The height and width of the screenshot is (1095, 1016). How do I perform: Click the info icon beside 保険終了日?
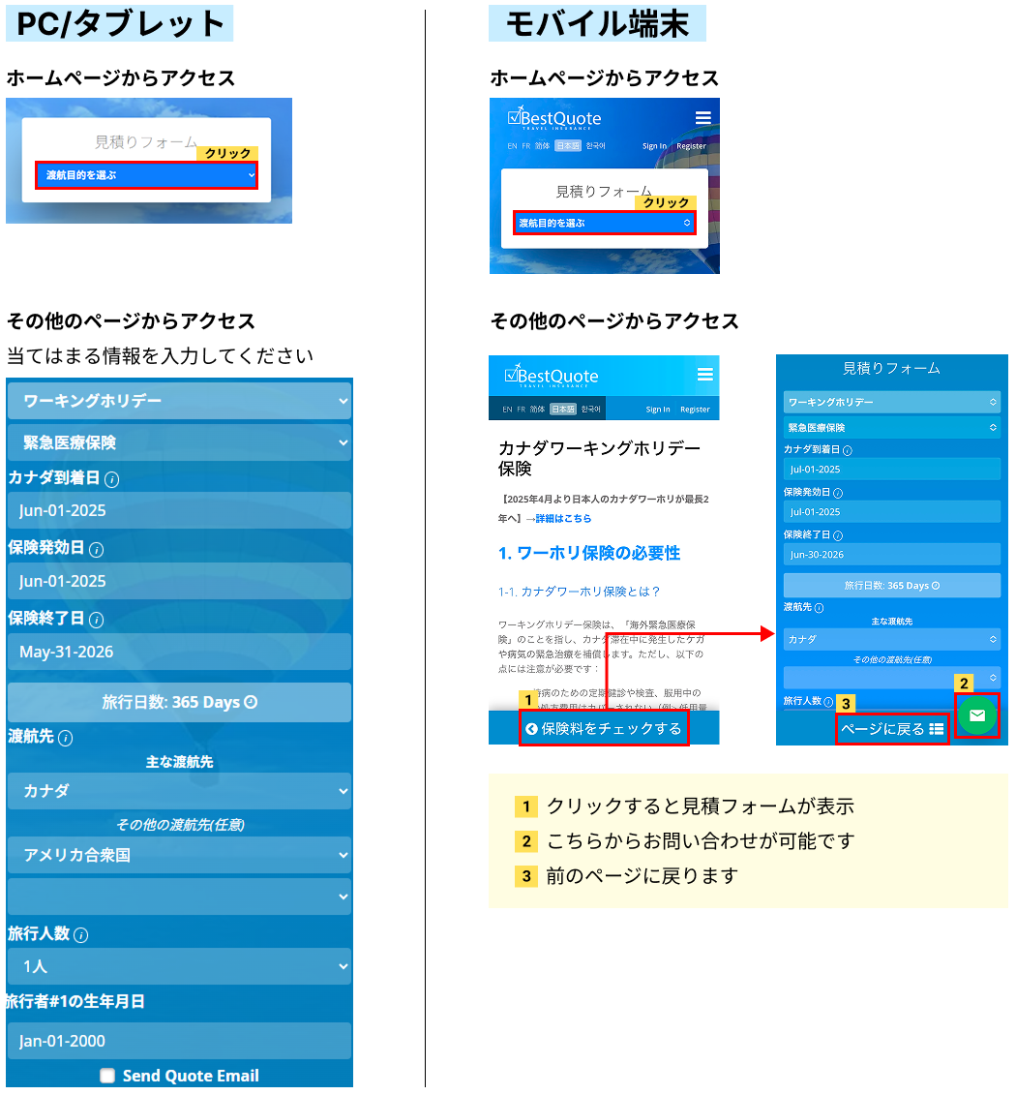click(96, 620)
